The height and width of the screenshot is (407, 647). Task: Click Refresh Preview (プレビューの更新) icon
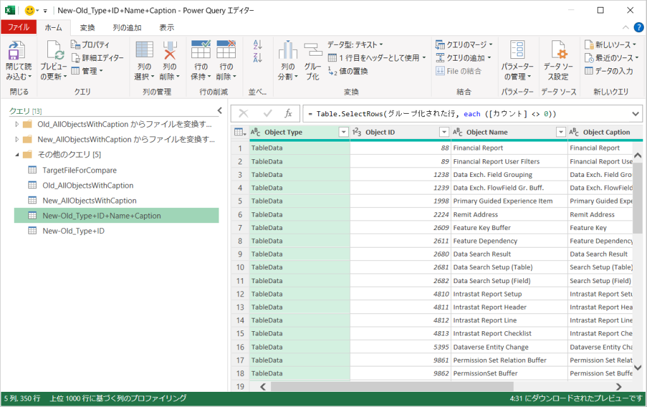tap(54, 51)
